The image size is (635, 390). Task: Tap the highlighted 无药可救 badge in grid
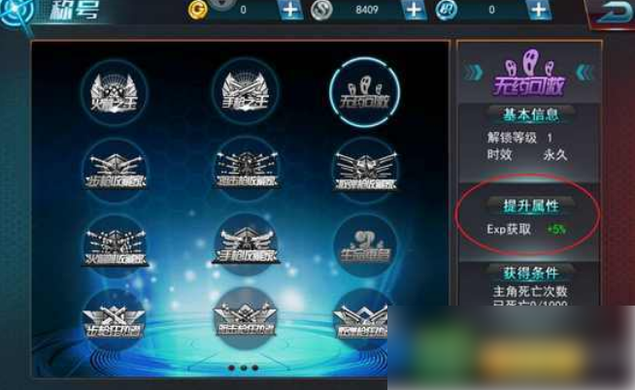click(x=364, y=92)
